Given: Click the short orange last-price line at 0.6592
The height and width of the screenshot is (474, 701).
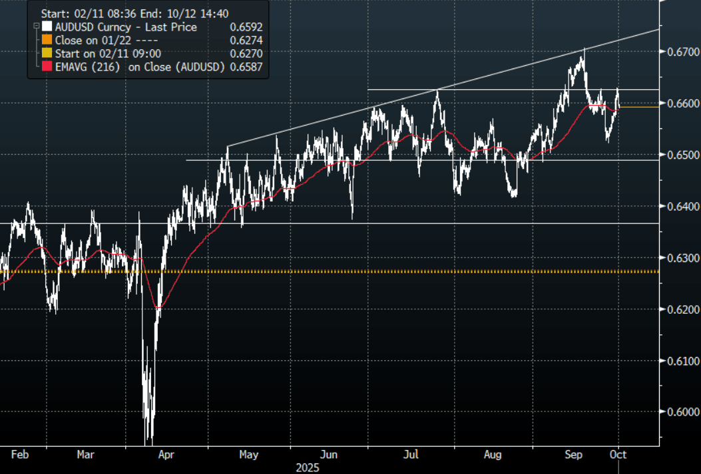Looking at the screenshot, I should (x=639, y=107).
